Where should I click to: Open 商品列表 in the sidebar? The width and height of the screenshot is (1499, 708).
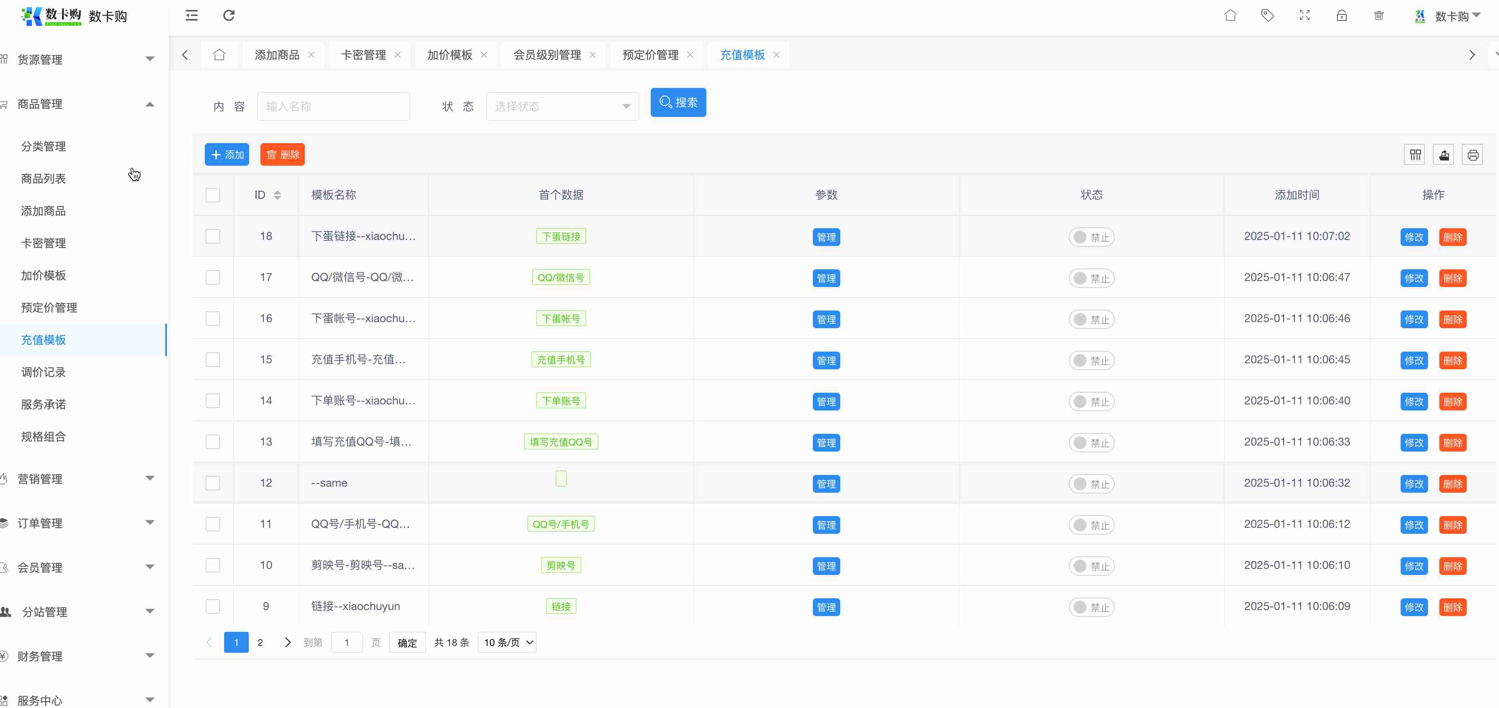pyautogui.click(x=44, y=179)
